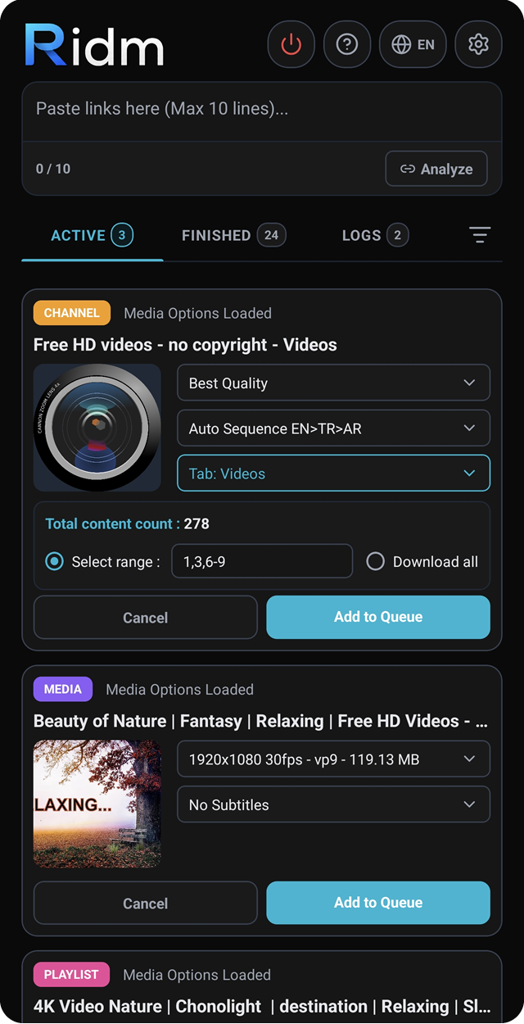
Task: Click the Analyze button
Action: pos(436,169)
